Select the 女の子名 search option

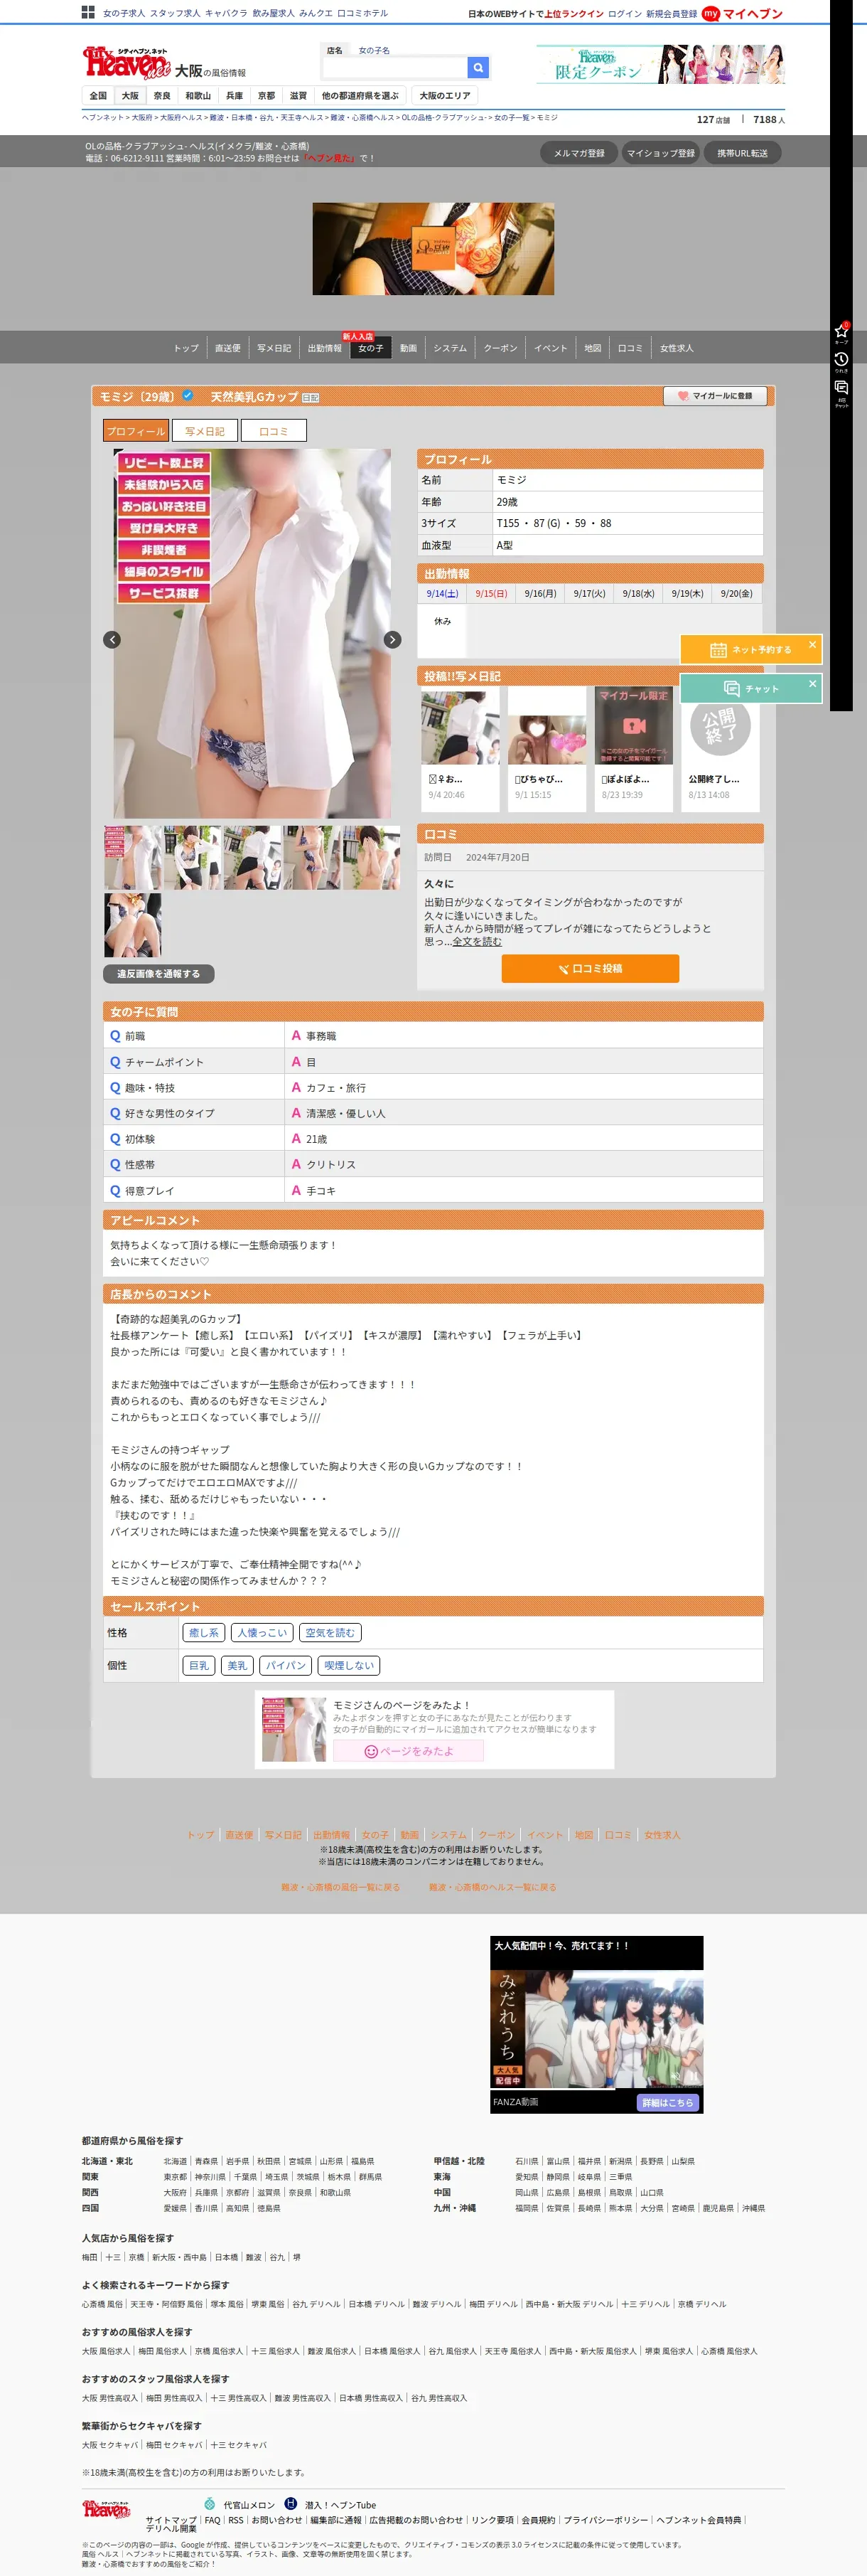click(x=374, y=50)
